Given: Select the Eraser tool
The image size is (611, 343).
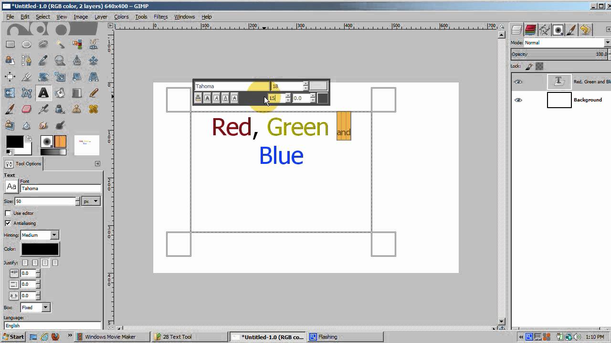Looking at the screenshot, I should pyautogui.click(x=27, y=109).
